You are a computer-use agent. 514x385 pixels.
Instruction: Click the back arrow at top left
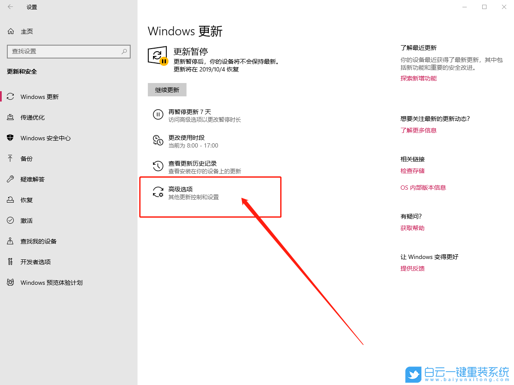[10, 7]
